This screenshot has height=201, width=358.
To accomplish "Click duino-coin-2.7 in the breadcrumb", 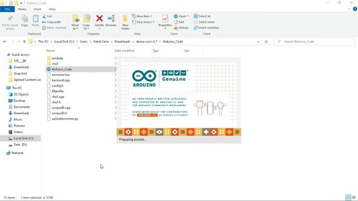I will point(147,41).
